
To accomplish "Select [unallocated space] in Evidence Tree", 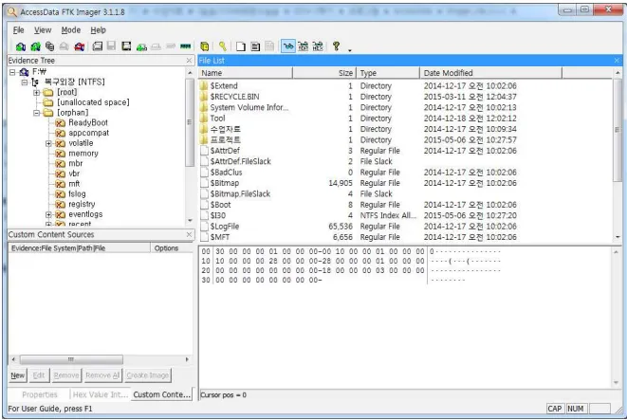I will point(93,102).
